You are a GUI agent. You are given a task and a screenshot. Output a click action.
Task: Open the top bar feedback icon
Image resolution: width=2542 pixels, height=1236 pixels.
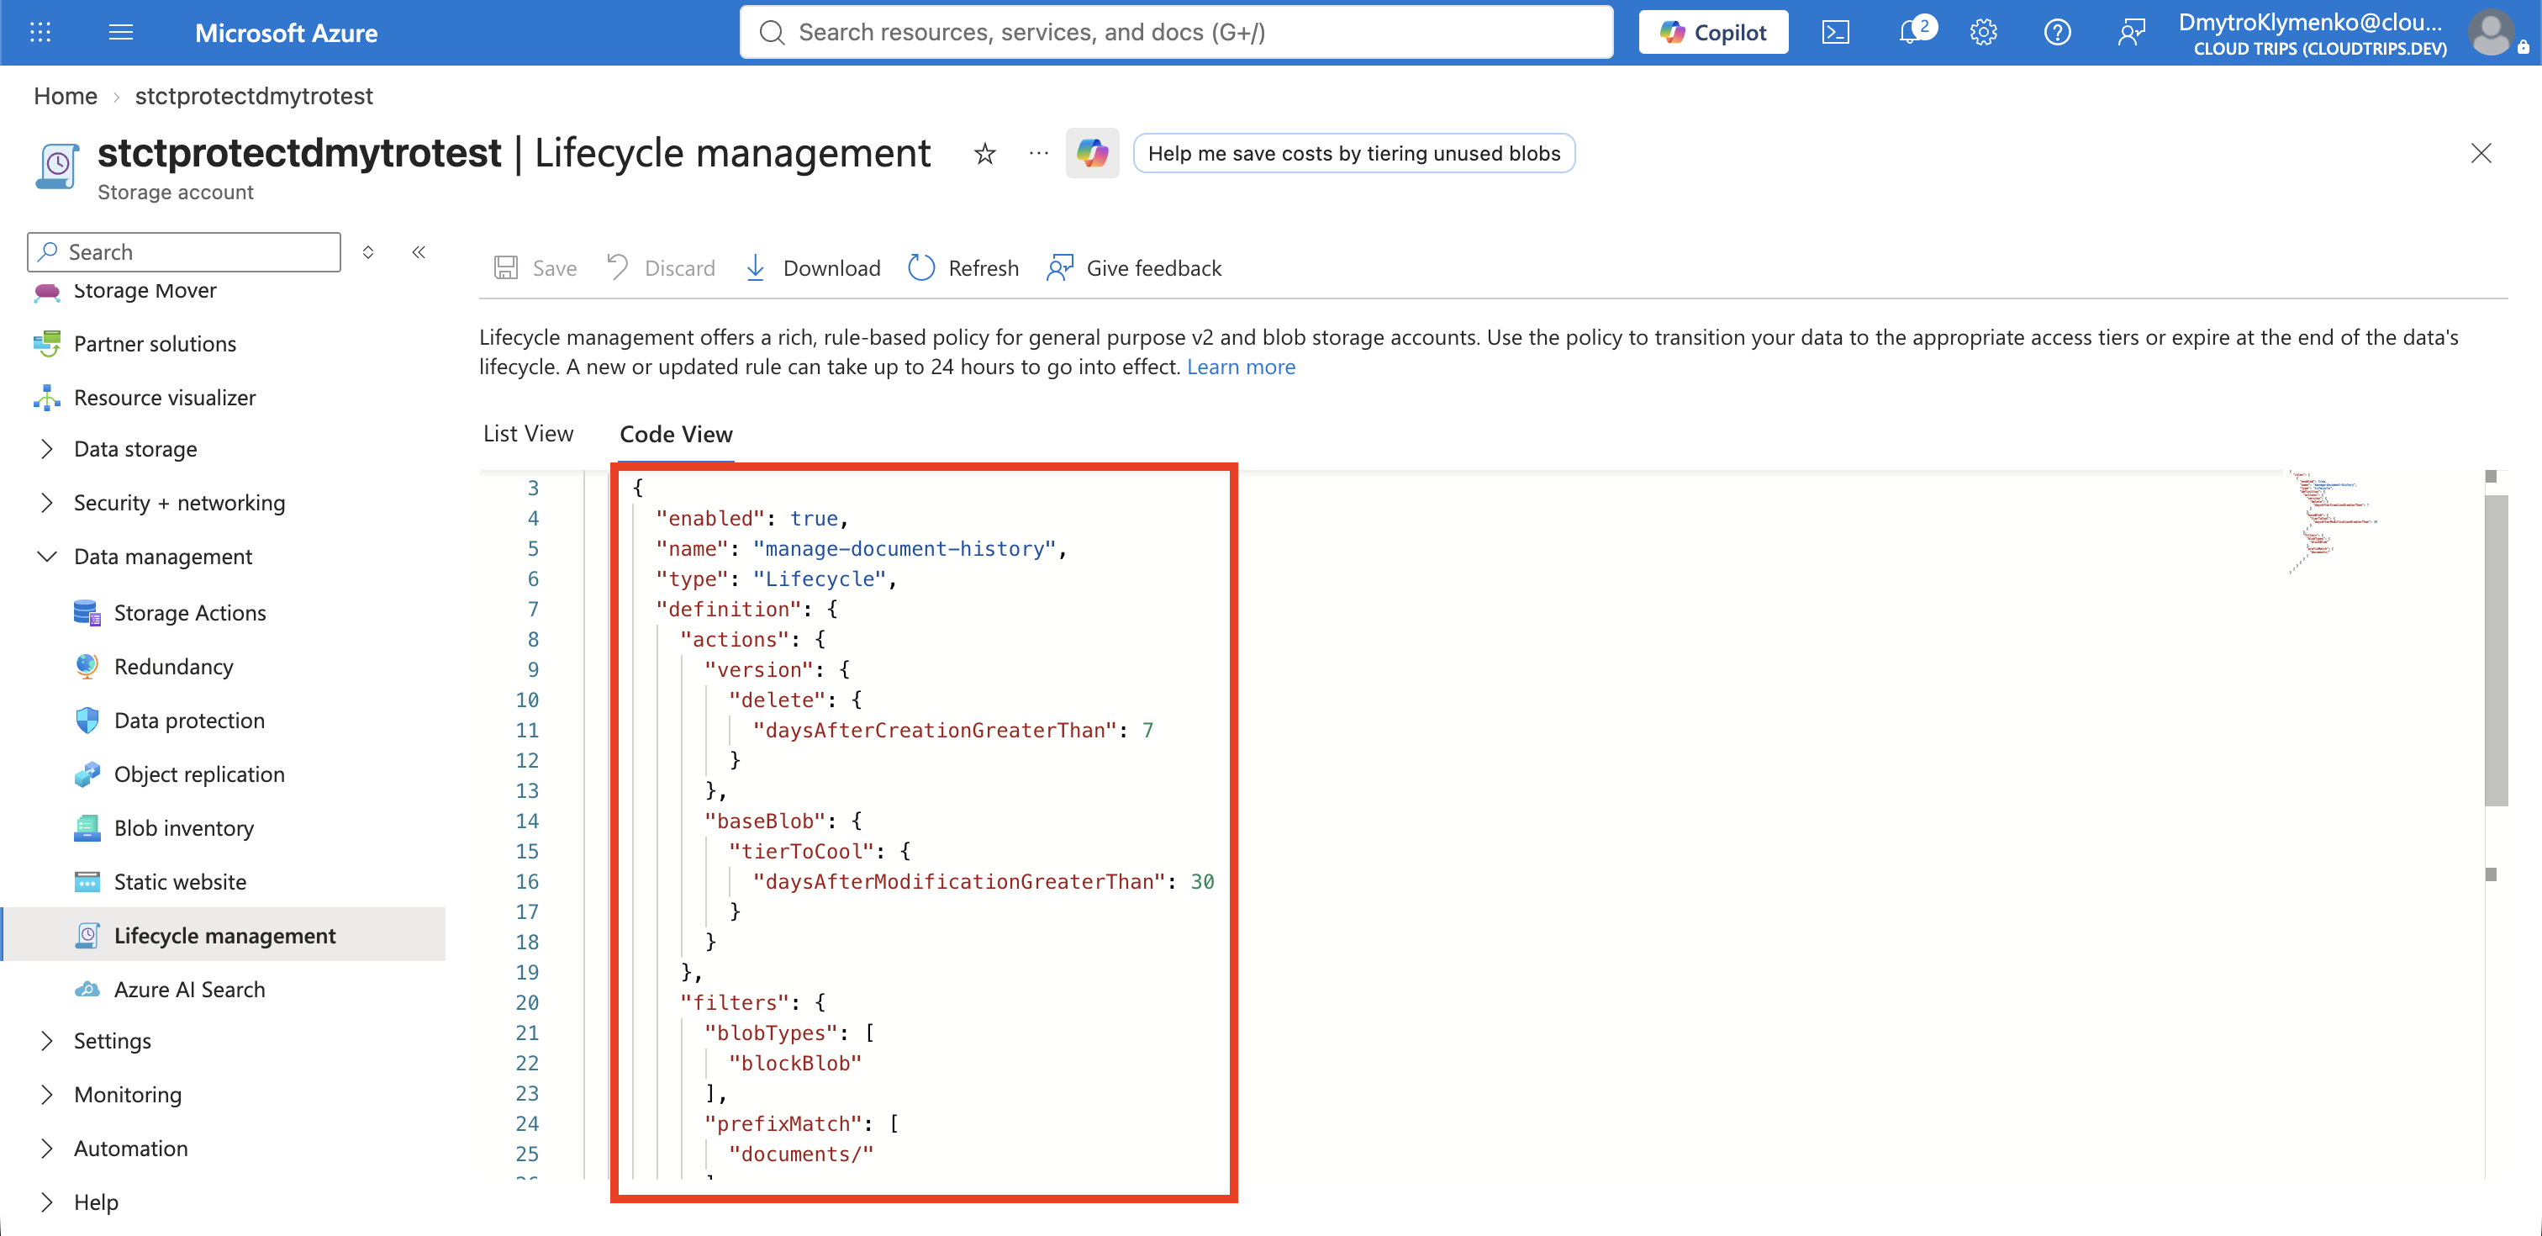[2132, 33]
